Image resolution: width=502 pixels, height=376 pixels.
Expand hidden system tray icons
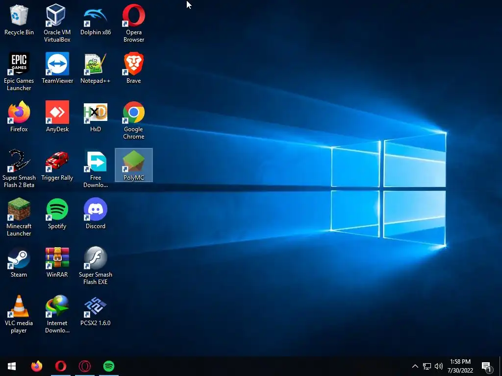click(x=415, y=366)
